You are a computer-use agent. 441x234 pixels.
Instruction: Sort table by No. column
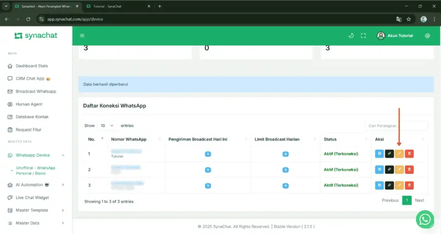point(95,139)
